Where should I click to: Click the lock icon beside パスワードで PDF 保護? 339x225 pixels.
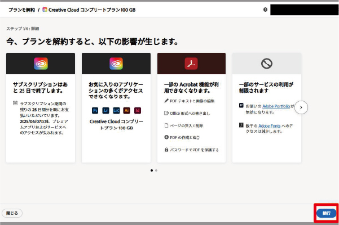coord(166,150)
